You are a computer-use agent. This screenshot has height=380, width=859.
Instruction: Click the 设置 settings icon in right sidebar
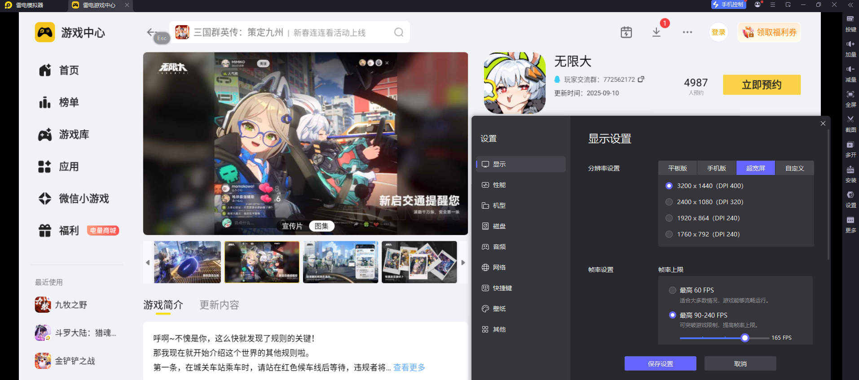[x=850, y=200]
